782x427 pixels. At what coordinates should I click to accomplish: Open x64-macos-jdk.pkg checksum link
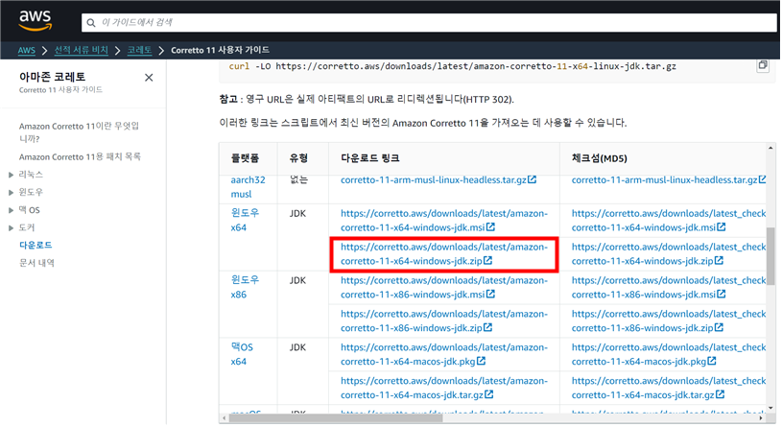tap(668, 354)
